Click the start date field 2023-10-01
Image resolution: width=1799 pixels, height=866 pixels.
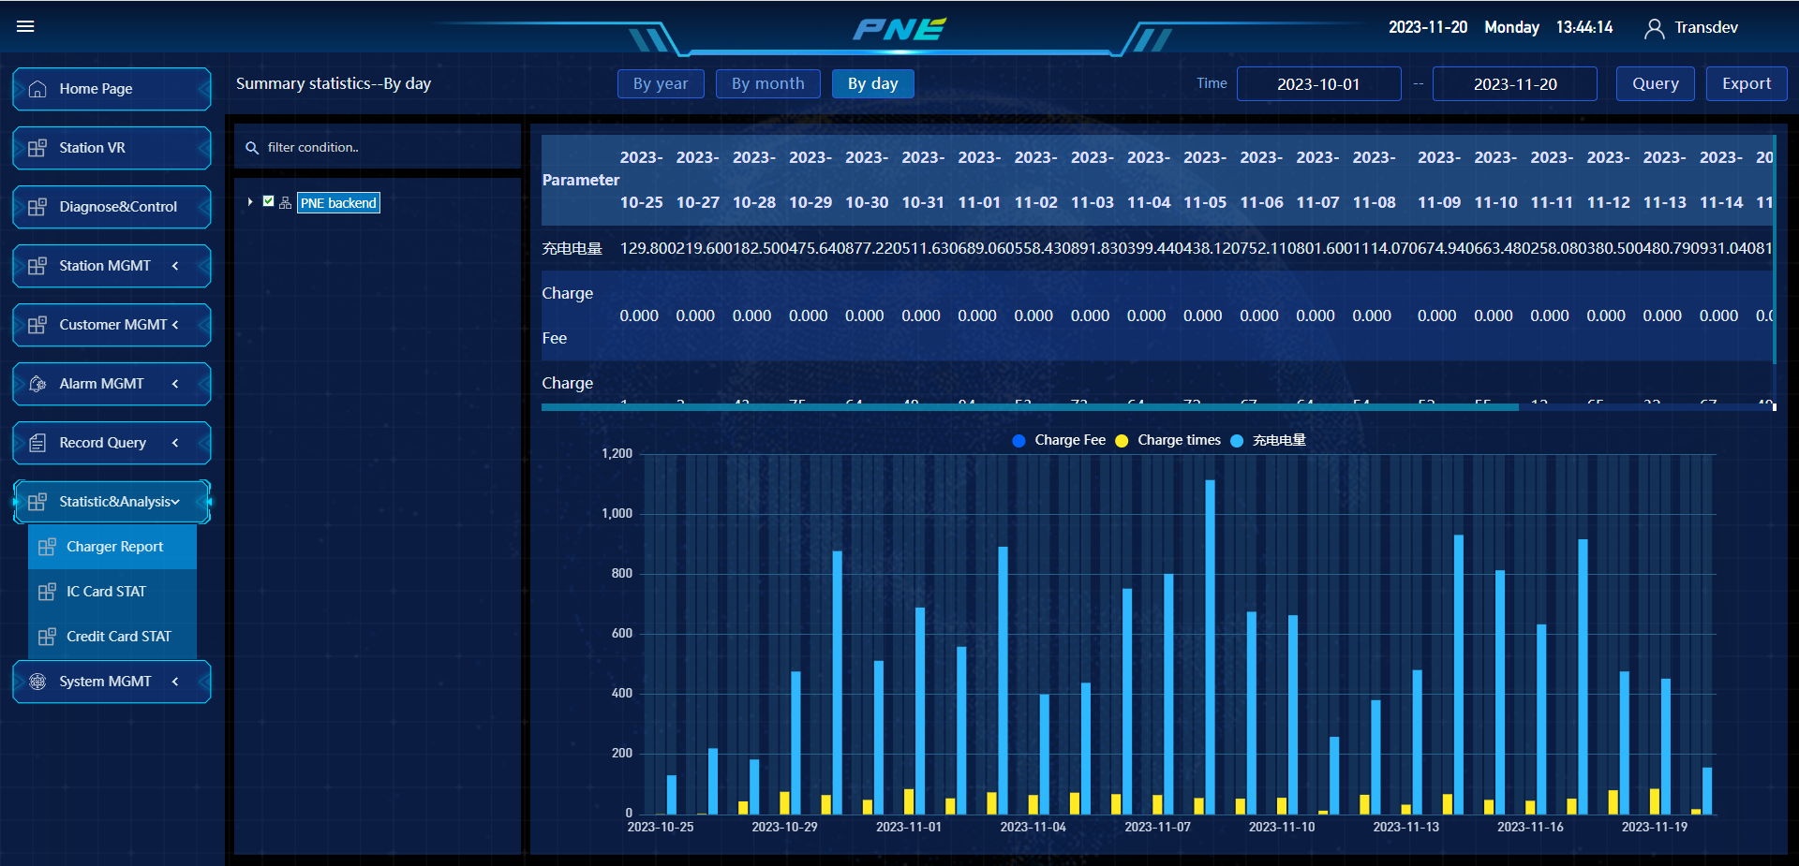(x=1318, y=83)
